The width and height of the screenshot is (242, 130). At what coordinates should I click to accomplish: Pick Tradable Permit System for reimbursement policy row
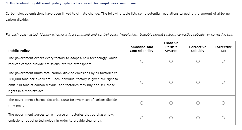click(x=171, y=118)
